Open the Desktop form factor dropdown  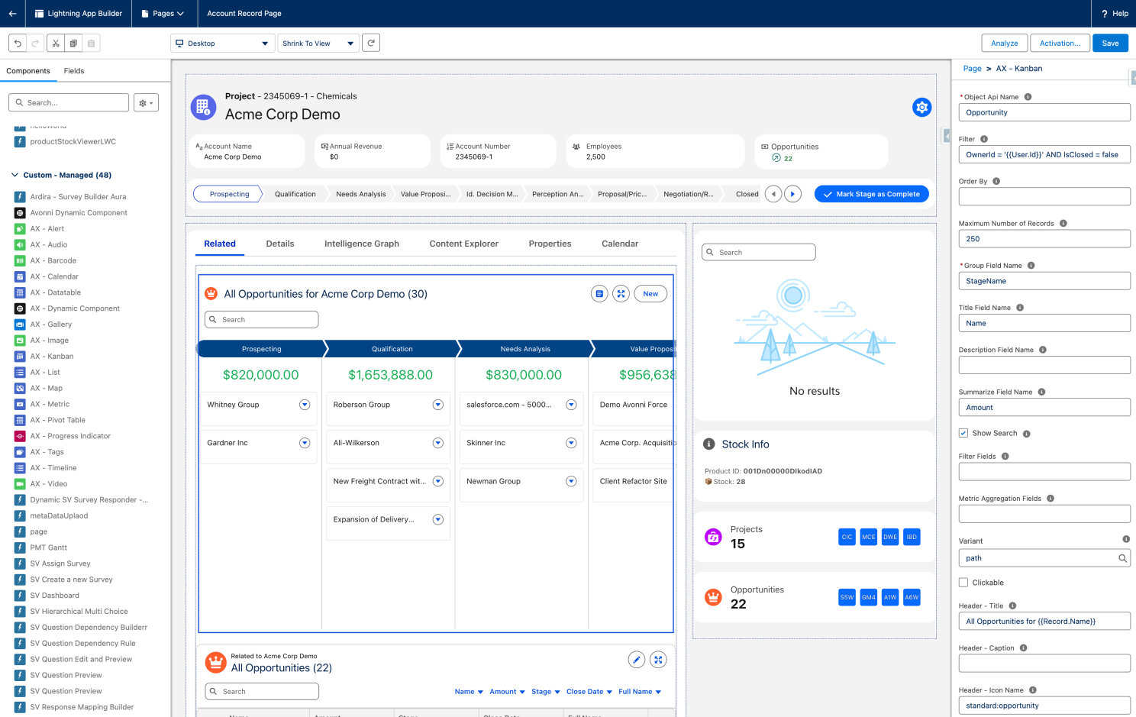click(222, 44)
